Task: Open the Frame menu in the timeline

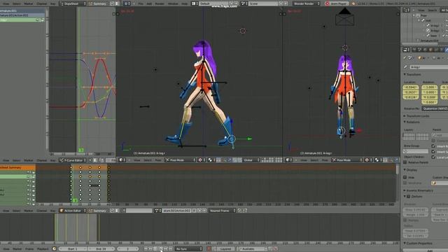Action: [29, 249]
